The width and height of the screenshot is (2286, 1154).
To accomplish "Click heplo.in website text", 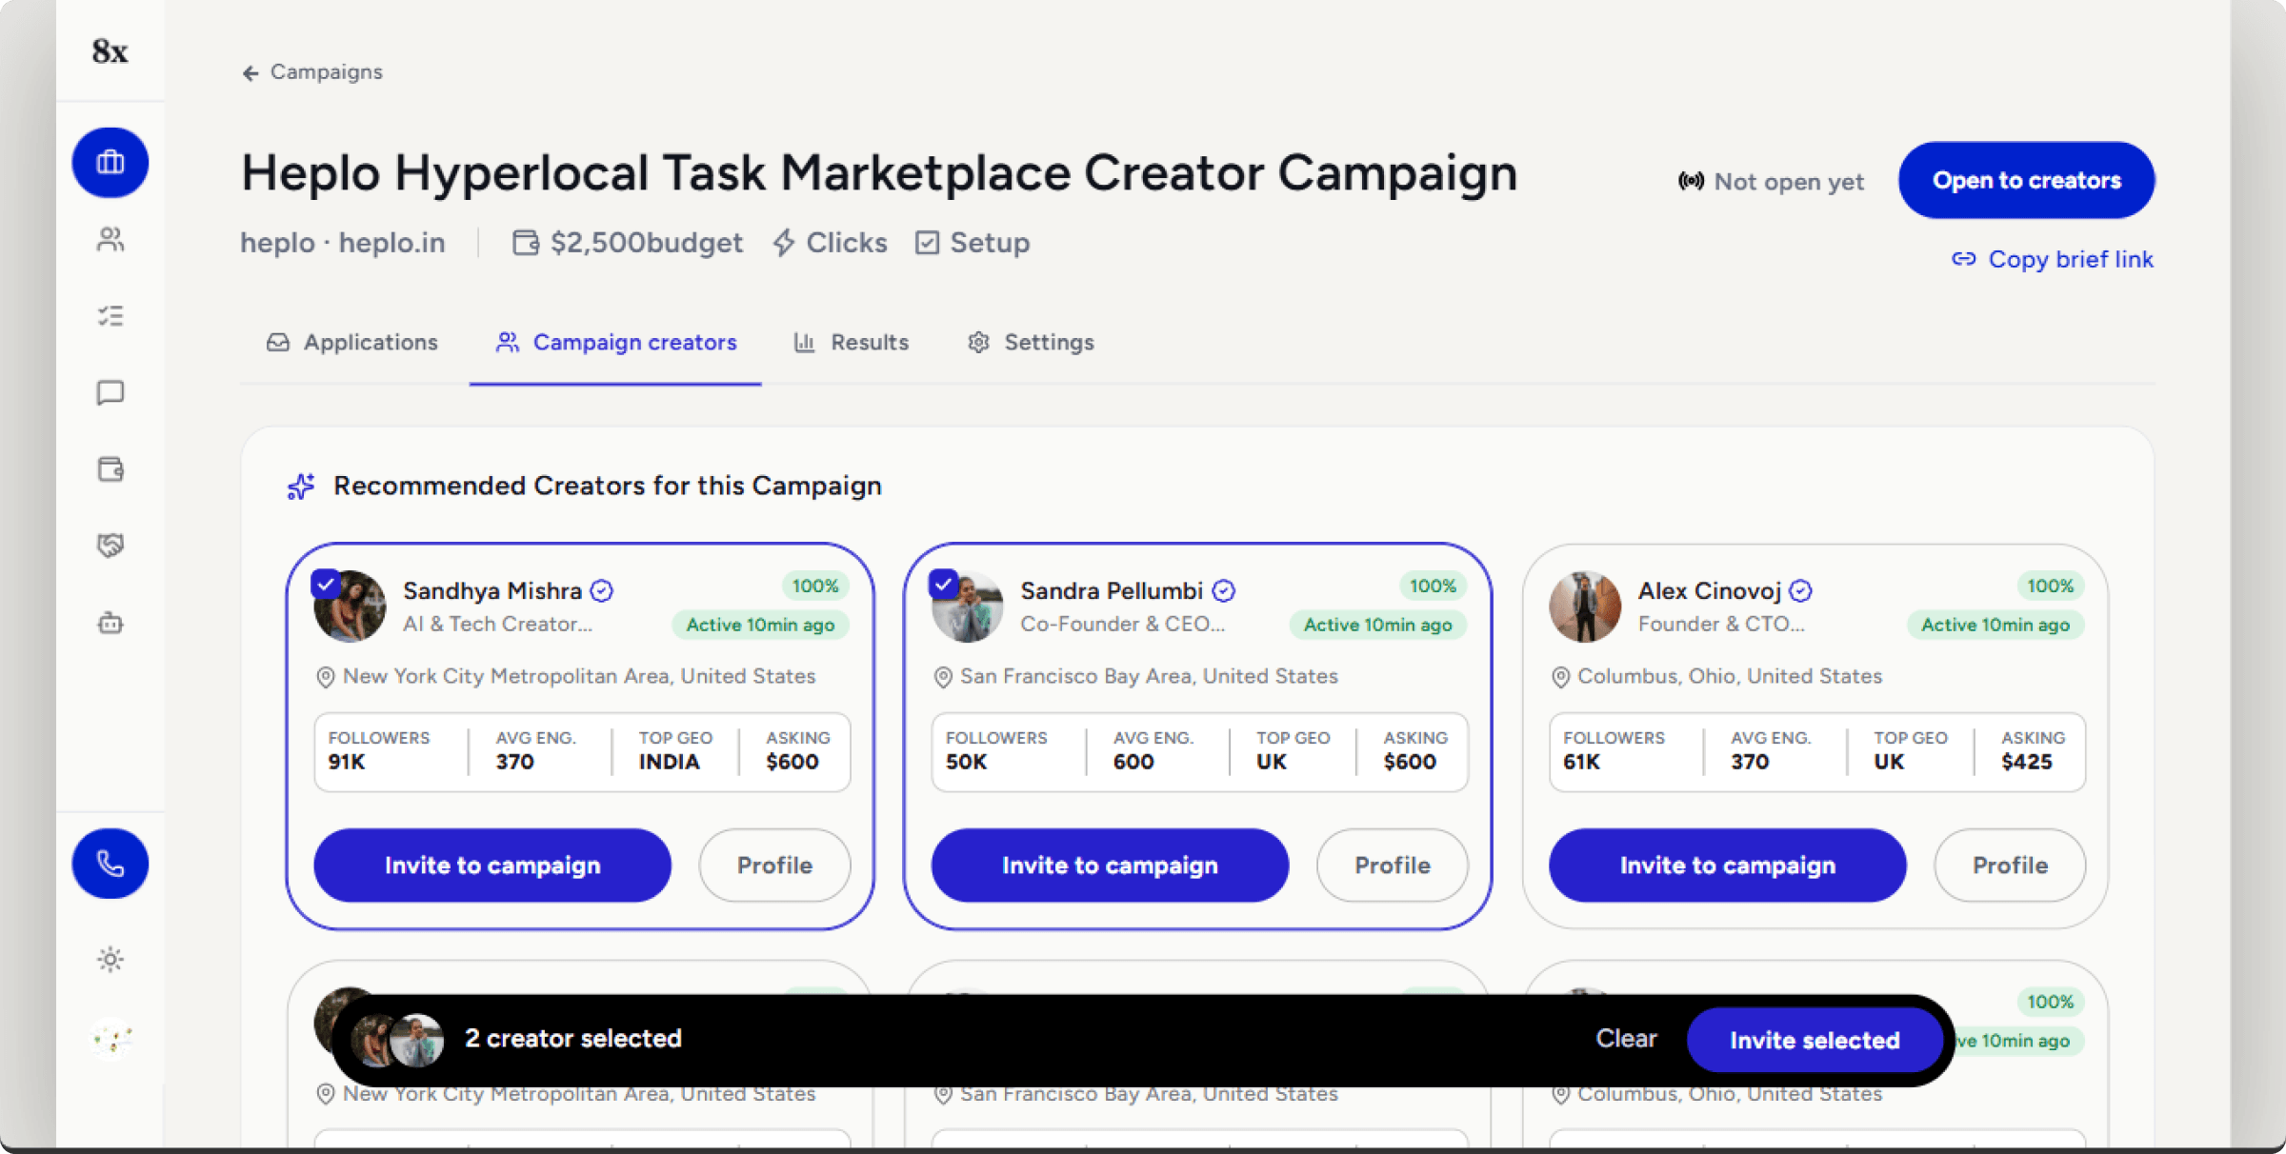I will click(x=391, y=243).
